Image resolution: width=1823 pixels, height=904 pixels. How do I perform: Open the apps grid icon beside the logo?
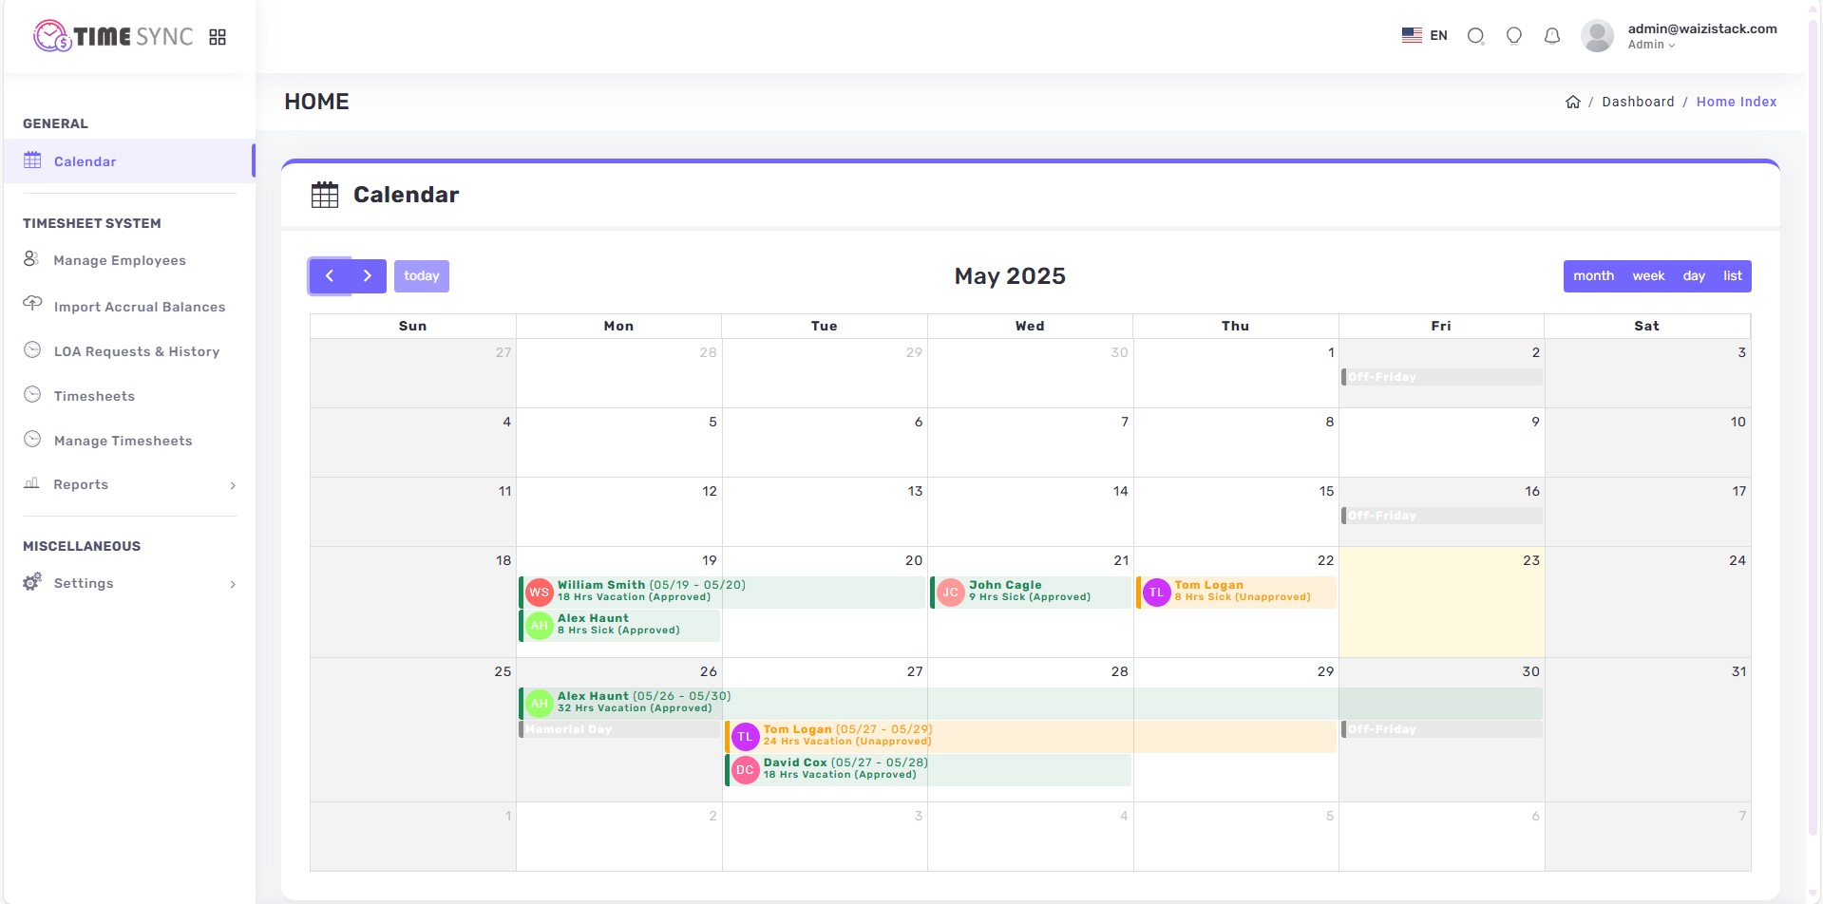218,36
